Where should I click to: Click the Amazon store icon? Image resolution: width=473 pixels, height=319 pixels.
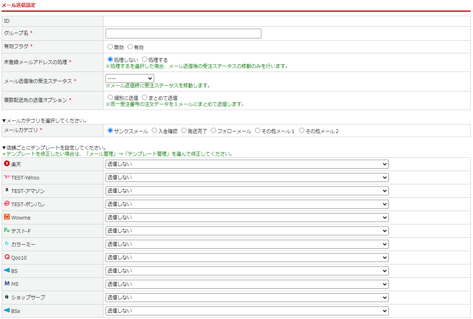[x=6, y=190]
